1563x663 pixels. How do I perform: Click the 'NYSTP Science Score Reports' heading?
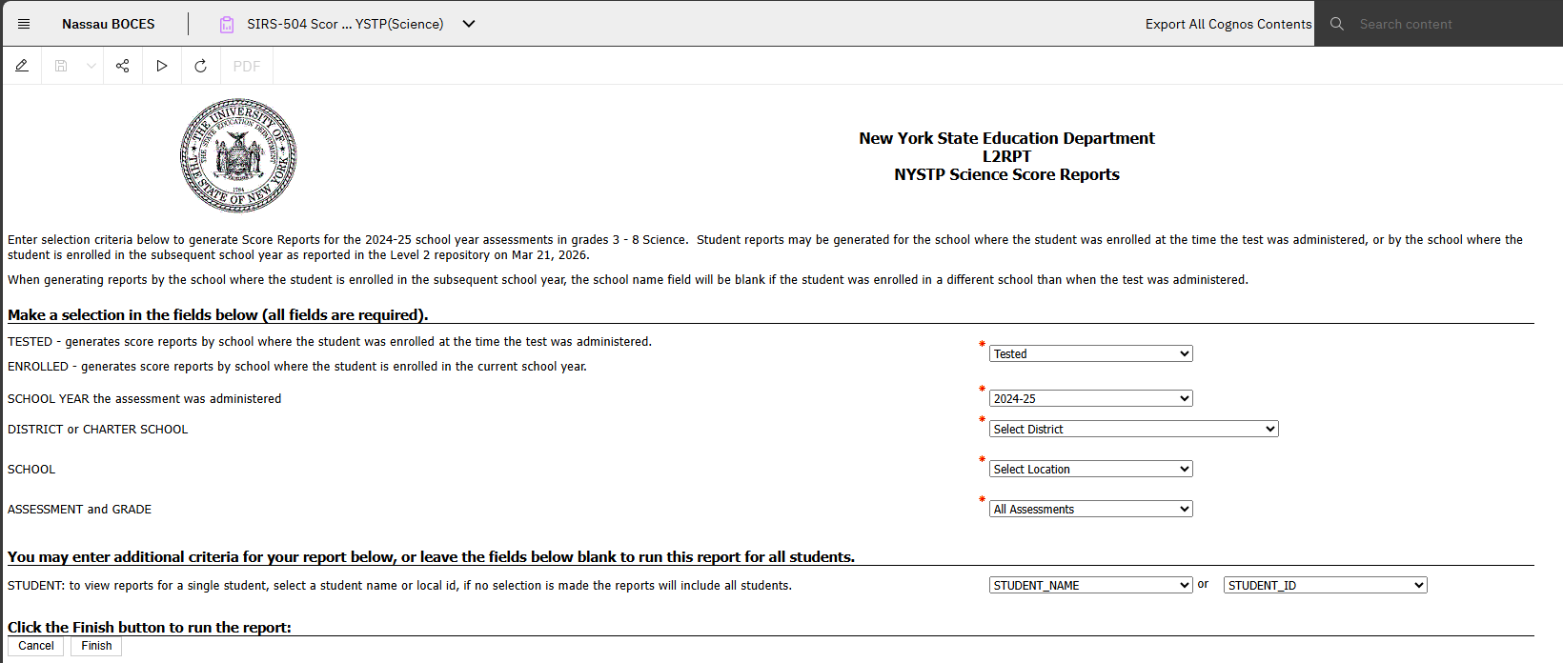pyautogui.click(x=1006, y=174)
